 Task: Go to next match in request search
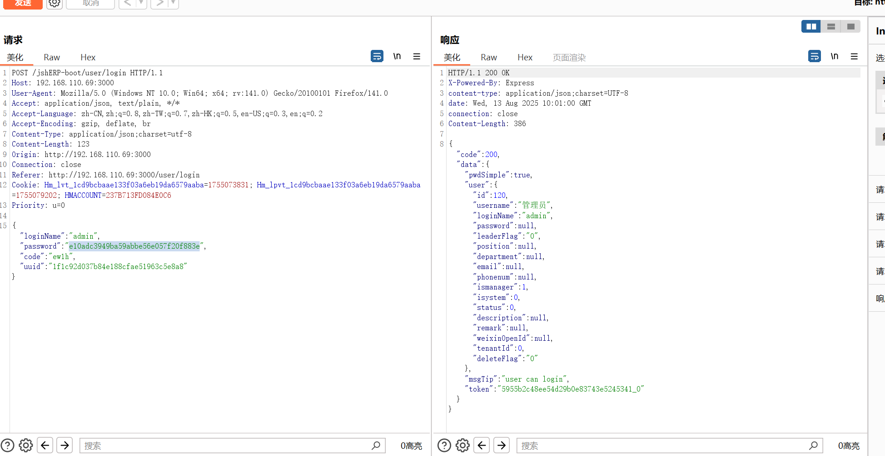[65, 446]
